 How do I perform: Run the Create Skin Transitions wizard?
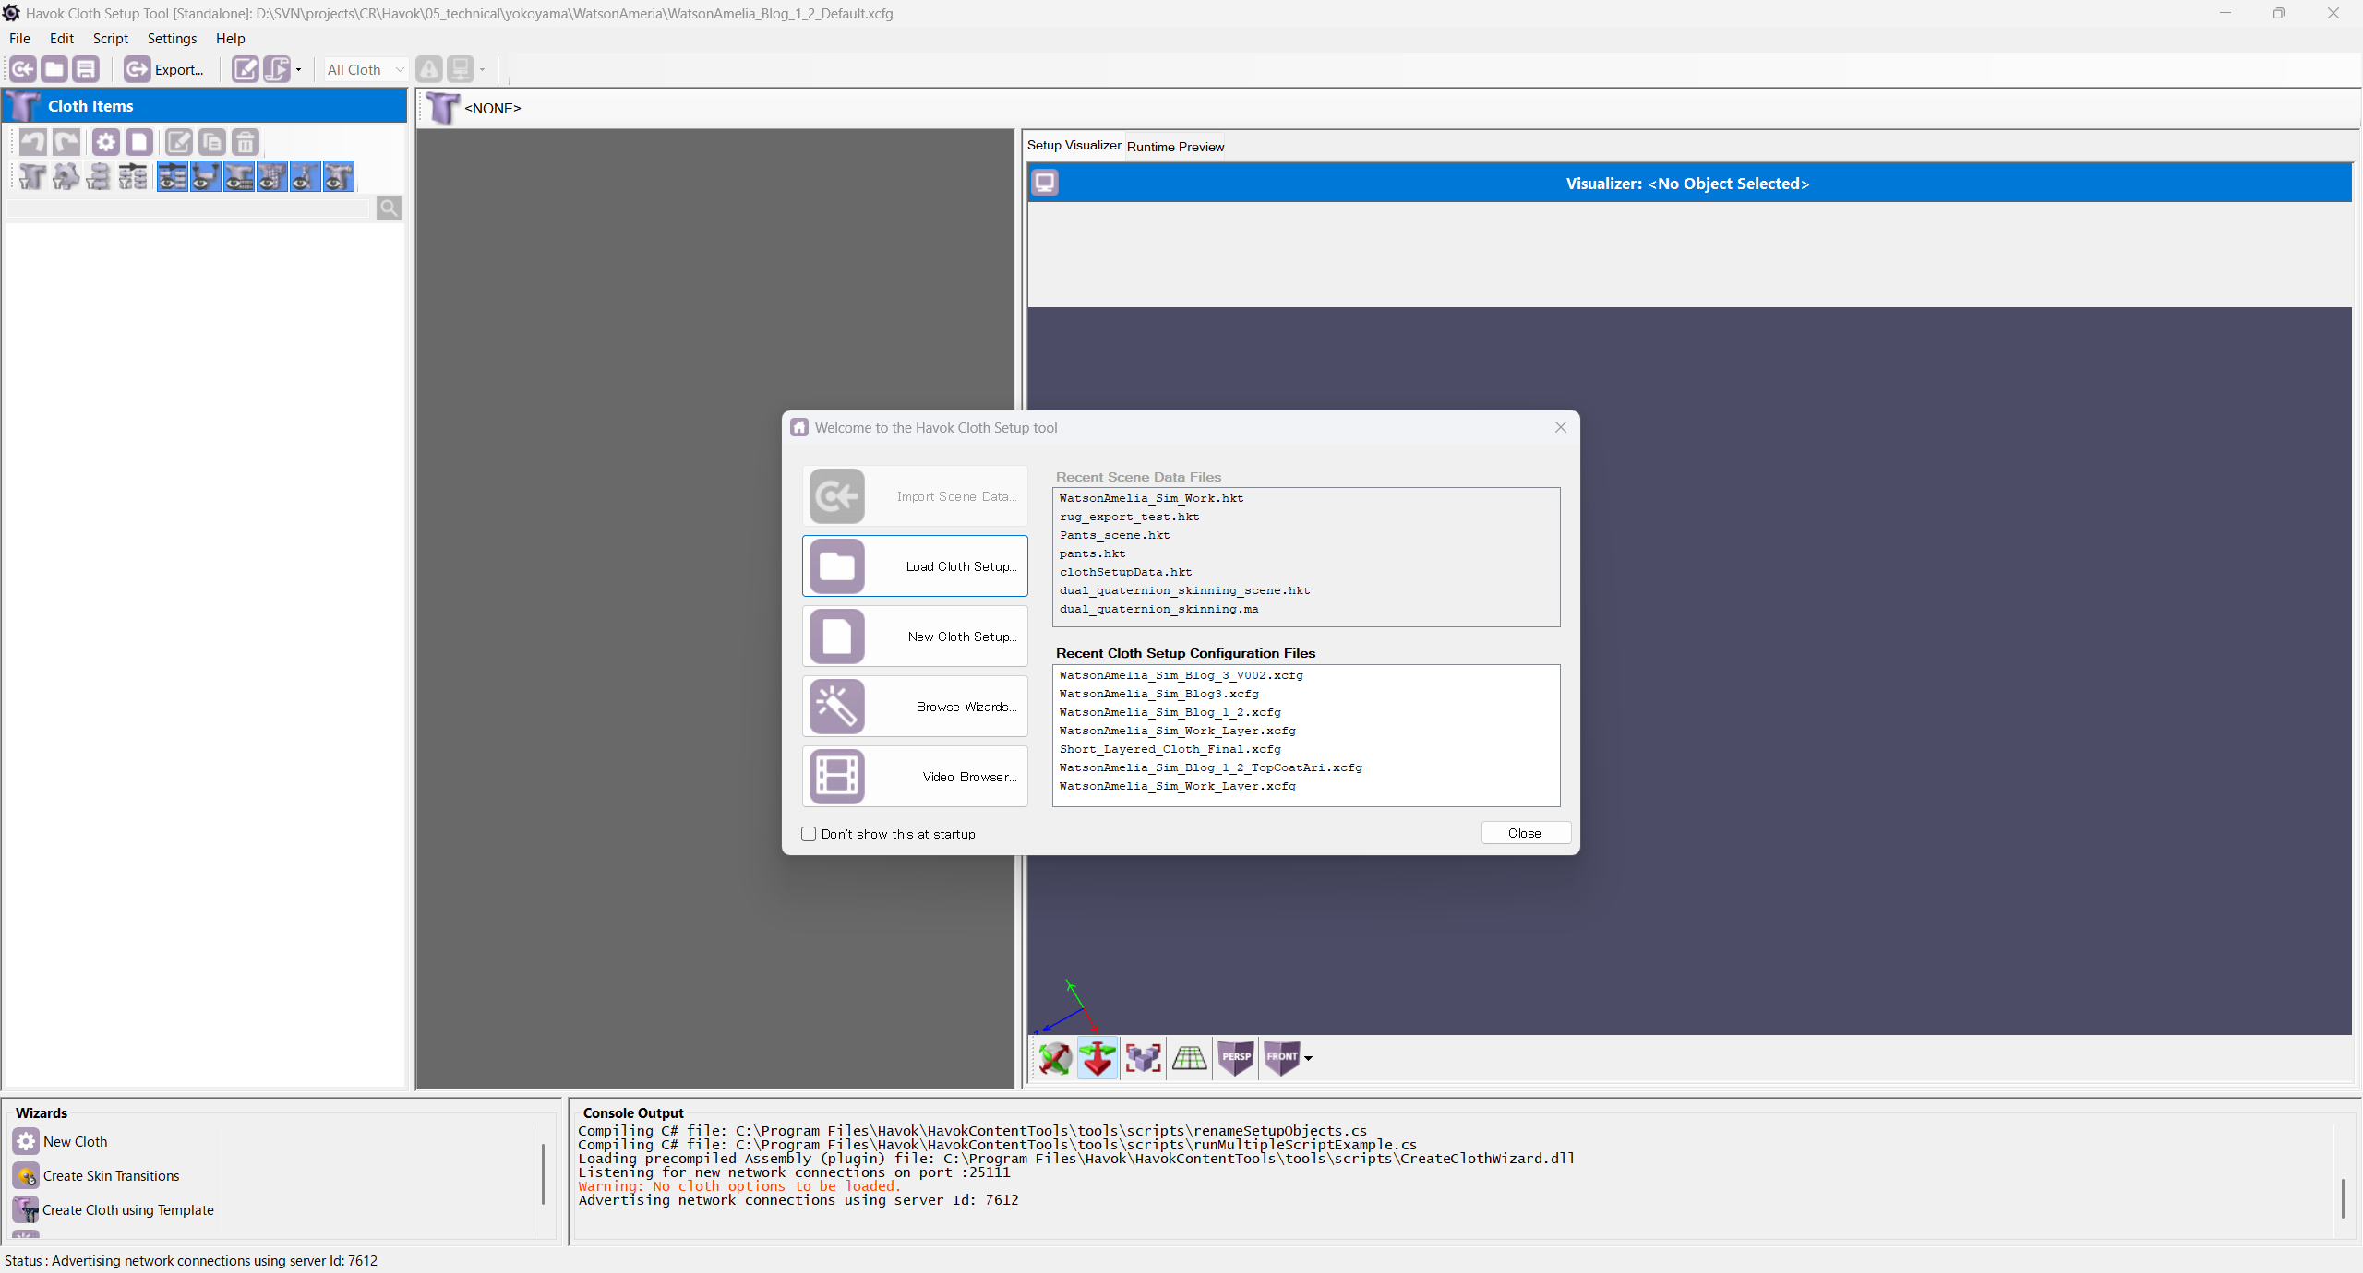97,1176
